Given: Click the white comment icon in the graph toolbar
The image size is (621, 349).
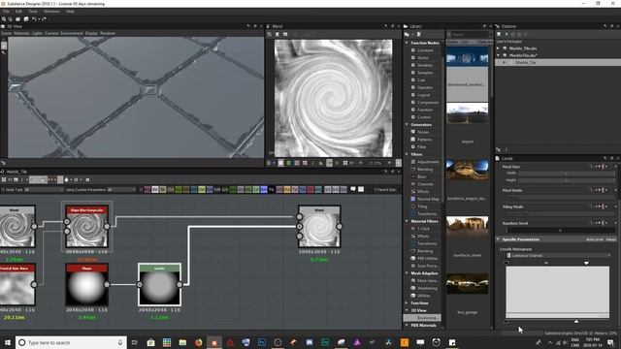Looking at the screenshot, I should [353, 190].
